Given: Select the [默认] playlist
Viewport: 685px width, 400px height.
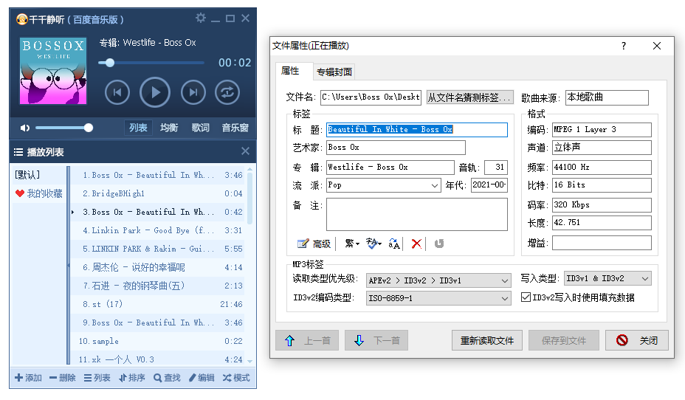Looking at the screenshot, I should 27,175.
